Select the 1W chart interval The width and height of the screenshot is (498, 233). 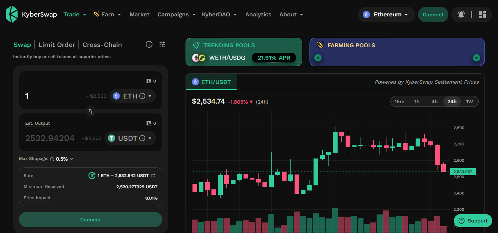point(469,101)
